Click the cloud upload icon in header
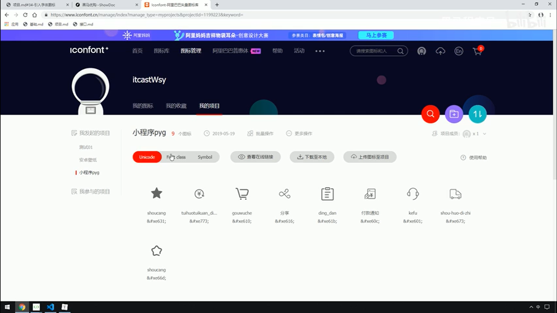This screenshot has height=313, width=557. click(440, 51)
